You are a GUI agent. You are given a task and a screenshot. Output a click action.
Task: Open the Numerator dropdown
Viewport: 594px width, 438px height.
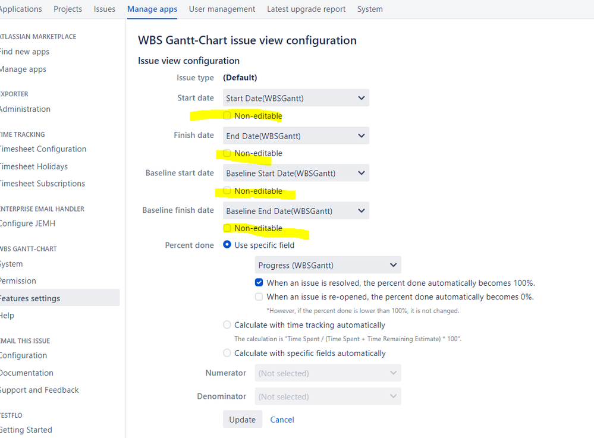328,373
